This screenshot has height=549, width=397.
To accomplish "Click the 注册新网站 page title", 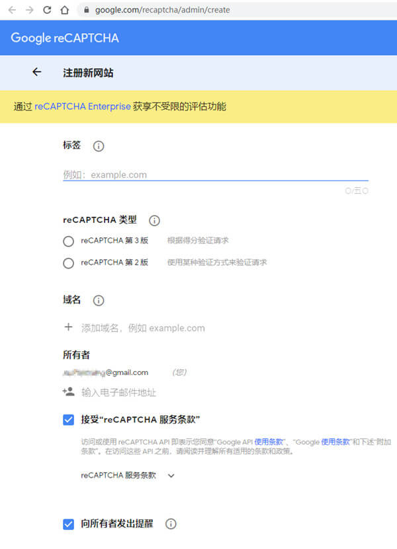I will point(88,73).
